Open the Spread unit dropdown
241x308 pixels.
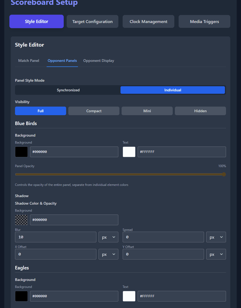[216, 237]
